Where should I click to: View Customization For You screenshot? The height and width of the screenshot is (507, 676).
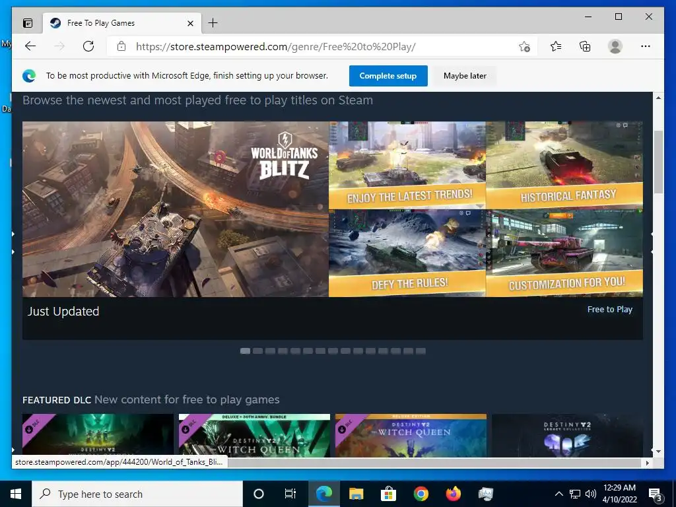coord(564,253)
